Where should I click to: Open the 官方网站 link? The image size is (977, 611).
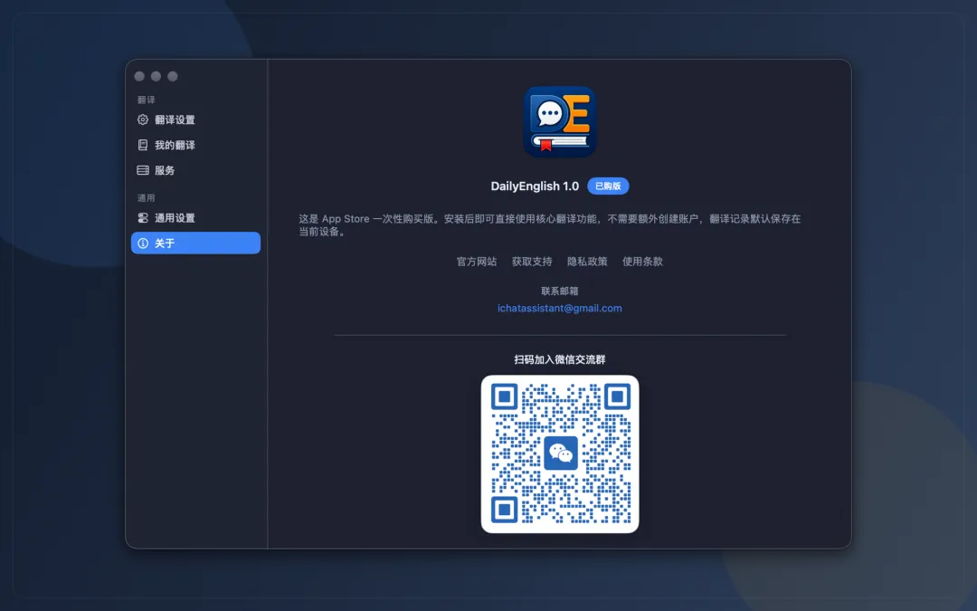[x=477, y=262]
